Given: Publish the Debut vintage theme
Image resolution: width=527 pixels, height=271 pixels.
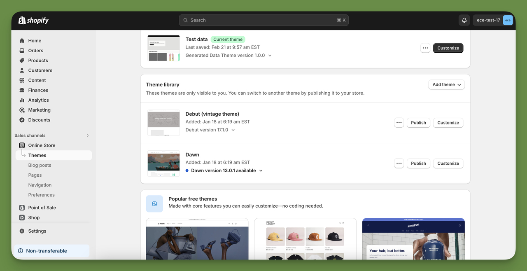Looking at the screenshot, I should click(419, 123).
